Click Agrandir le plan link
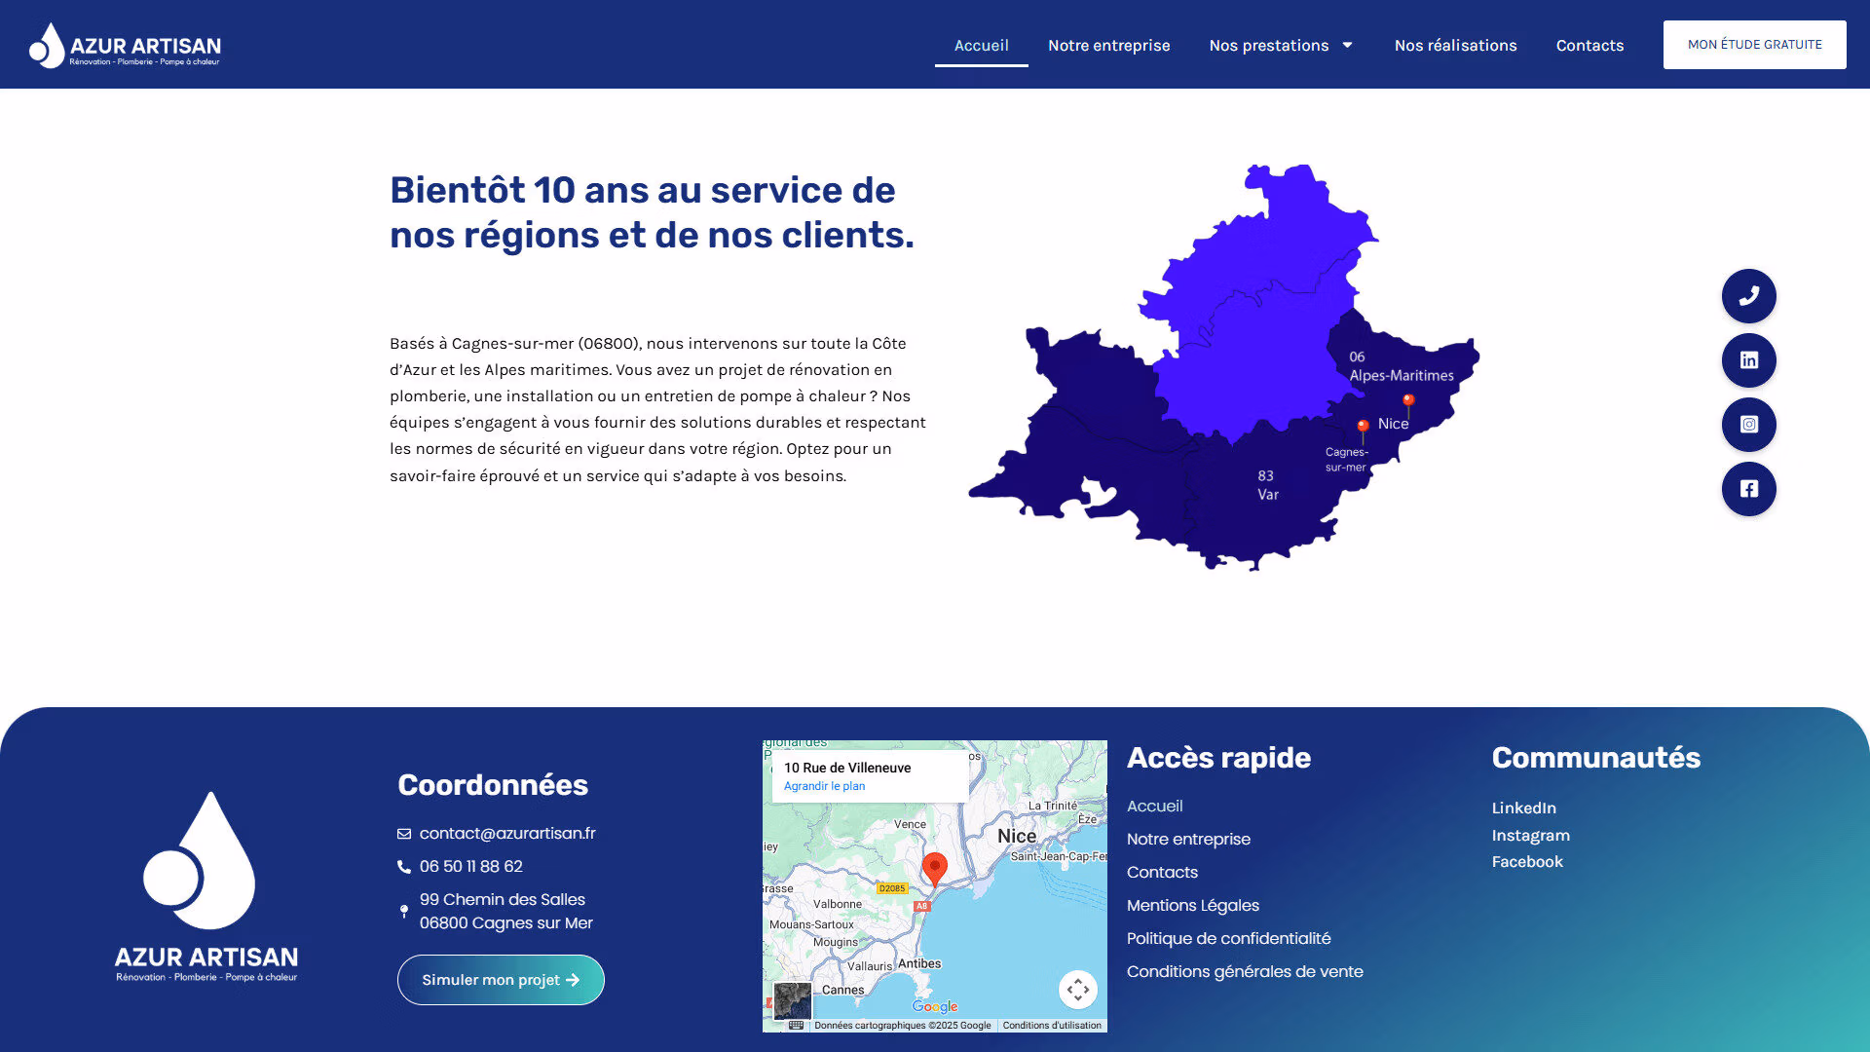Viewport: 1870px width, 1052px height. click(824, 786)
